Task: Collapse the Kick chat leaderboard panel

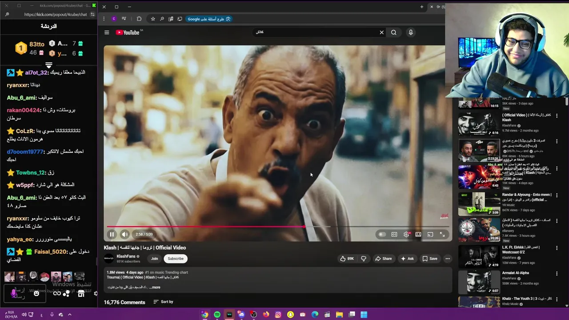Action: (49, 65)
